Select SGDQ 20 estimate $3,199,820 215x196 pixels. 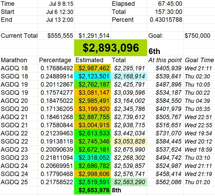point(92,109)
